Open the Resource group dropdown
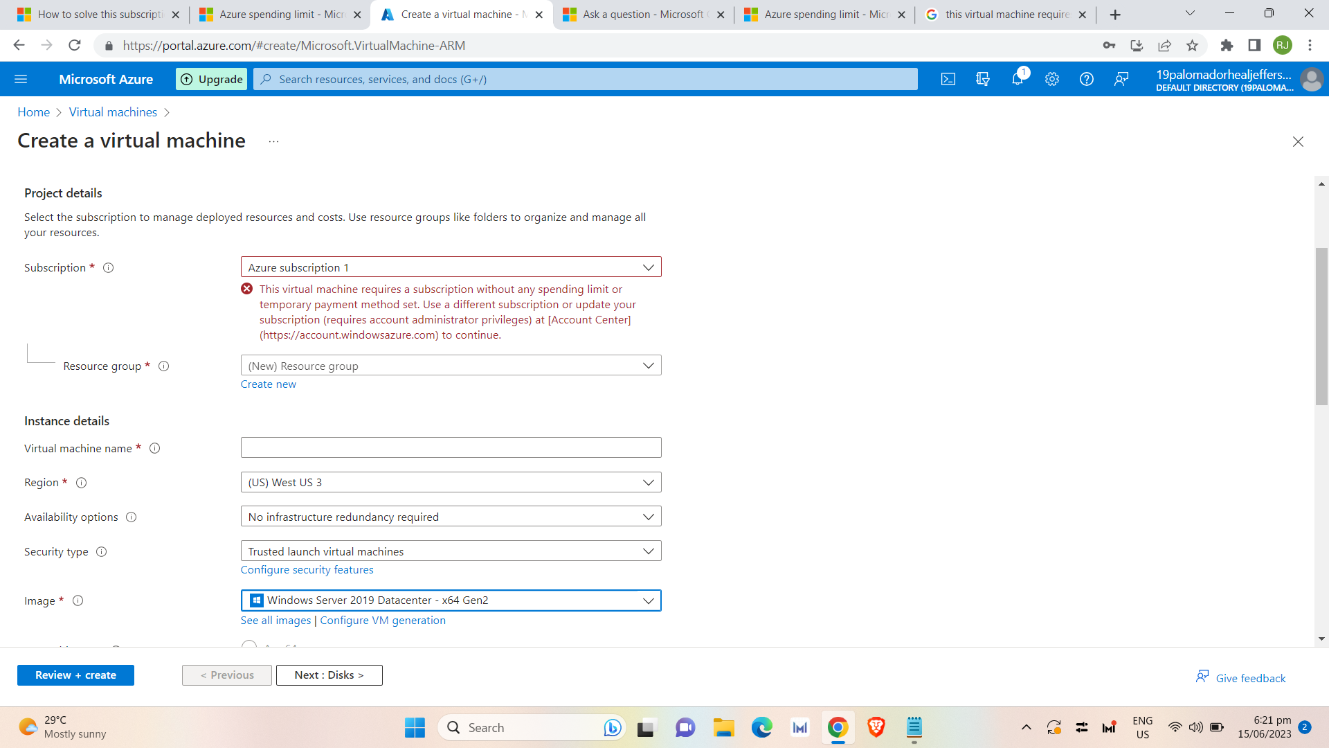The image size is (1329, 748). coord(451,366)
